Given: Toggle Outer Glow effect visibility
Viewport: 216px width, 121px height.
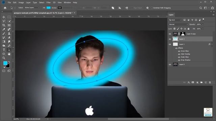Looking at the screenshot, I should 179,57.
